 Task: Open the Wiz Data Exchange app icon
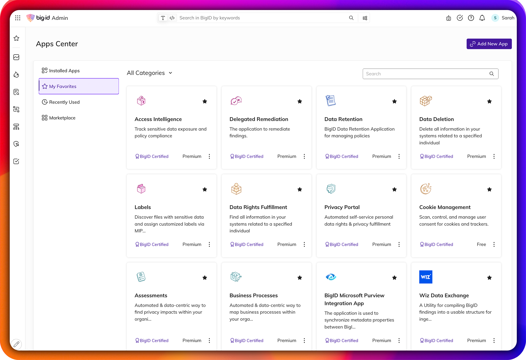pos(426,277)
